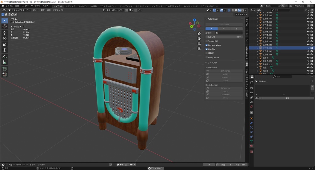Uncheck Cut and Mirror

206,45
